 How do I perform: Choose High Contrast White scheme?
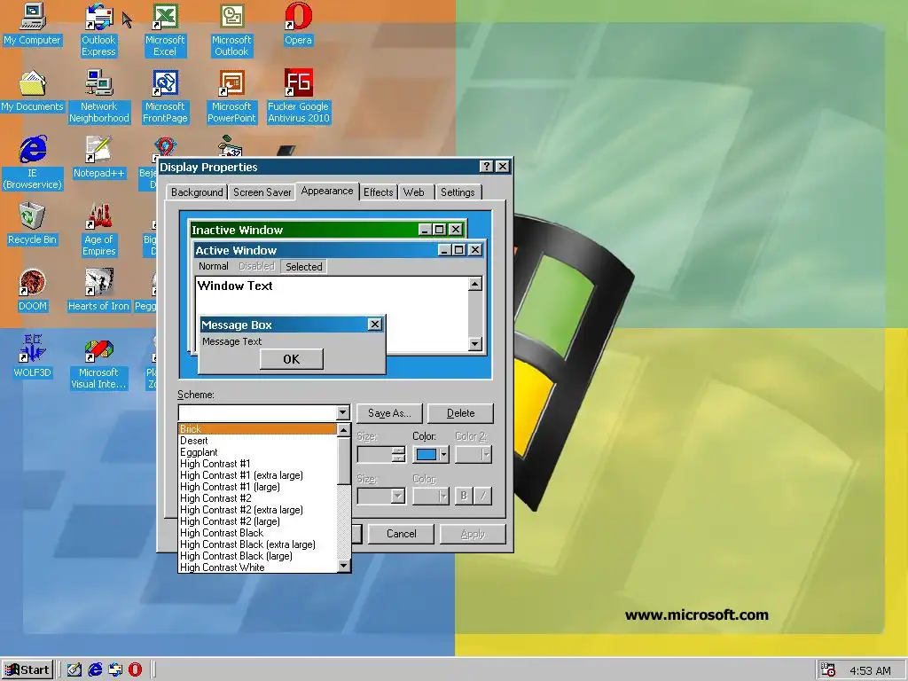point(258,567)
